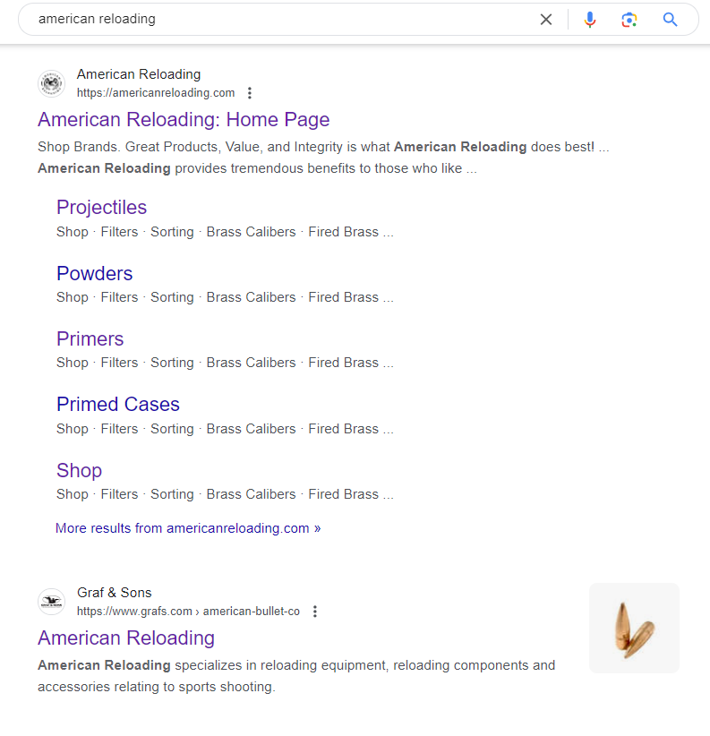Clear the search query with X icon
The height and width of the screenshot is (736, 710).
click(546, 19)
